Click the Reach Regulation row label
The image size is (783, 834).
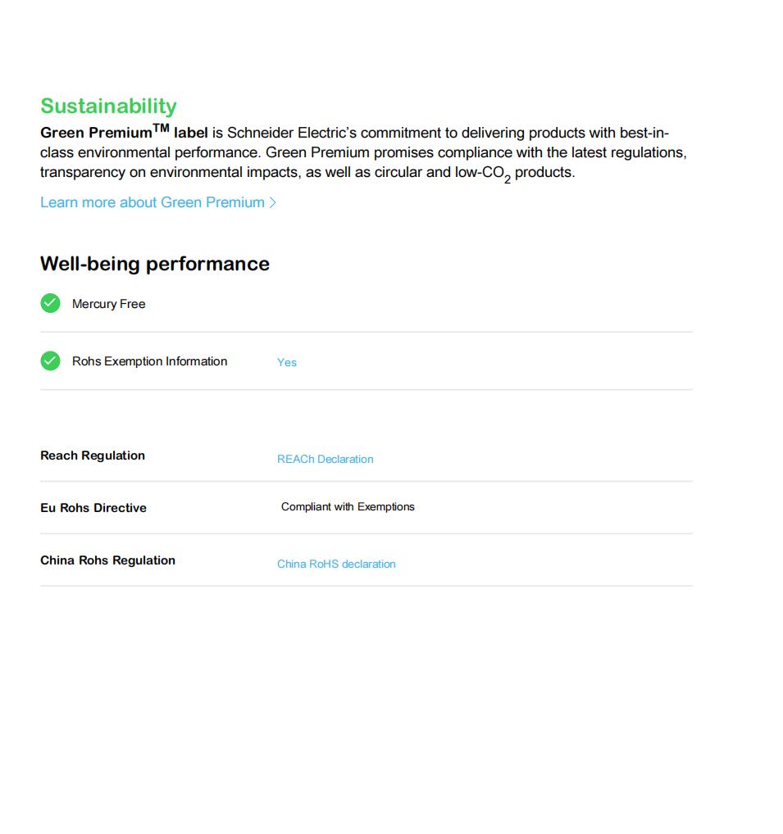(93, 456)
